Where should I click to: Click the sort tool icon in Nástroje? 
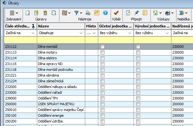[x=65, y=13]
